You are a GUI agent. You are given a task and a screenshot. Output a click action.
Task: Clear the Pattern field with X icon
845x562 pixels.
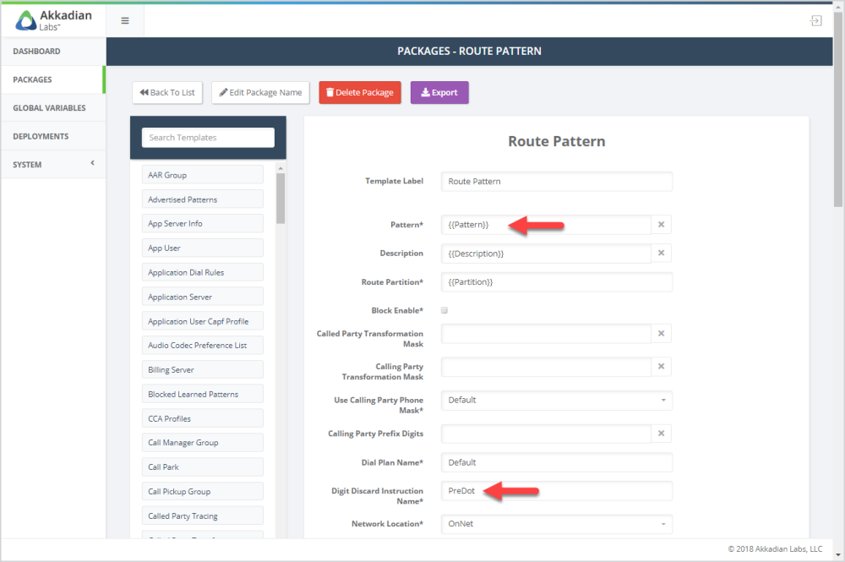(662, 225)
